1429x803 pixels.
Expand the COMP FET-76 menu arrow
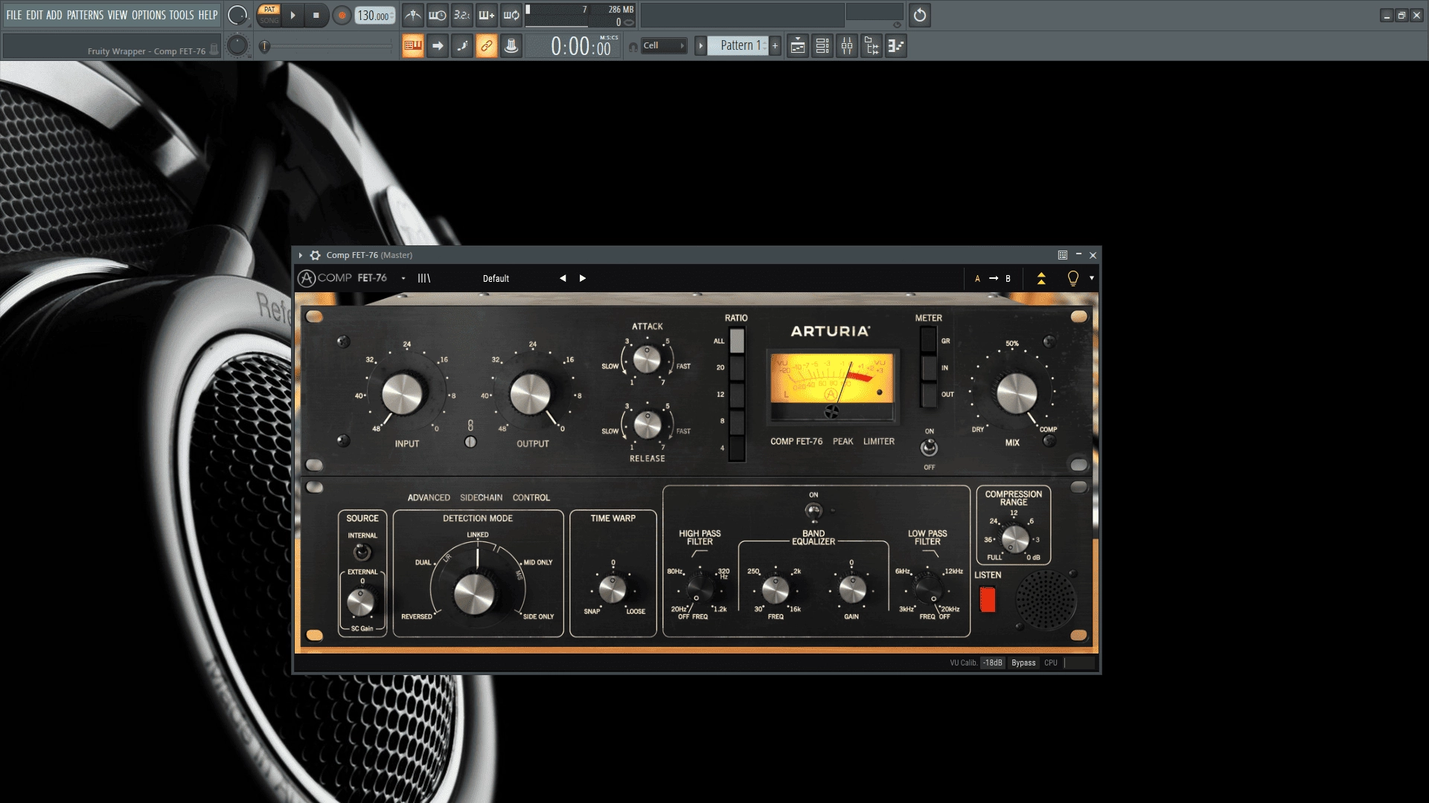click(403, 279)
